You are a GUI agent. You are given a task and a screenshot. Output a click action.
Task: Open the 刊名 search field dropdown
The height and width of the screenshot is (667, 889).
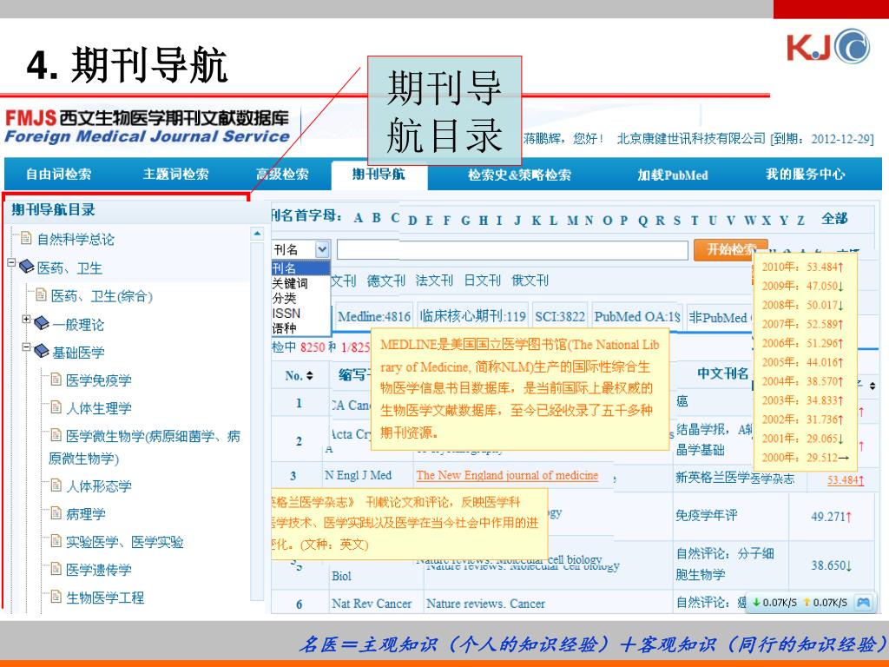(322, 249)
